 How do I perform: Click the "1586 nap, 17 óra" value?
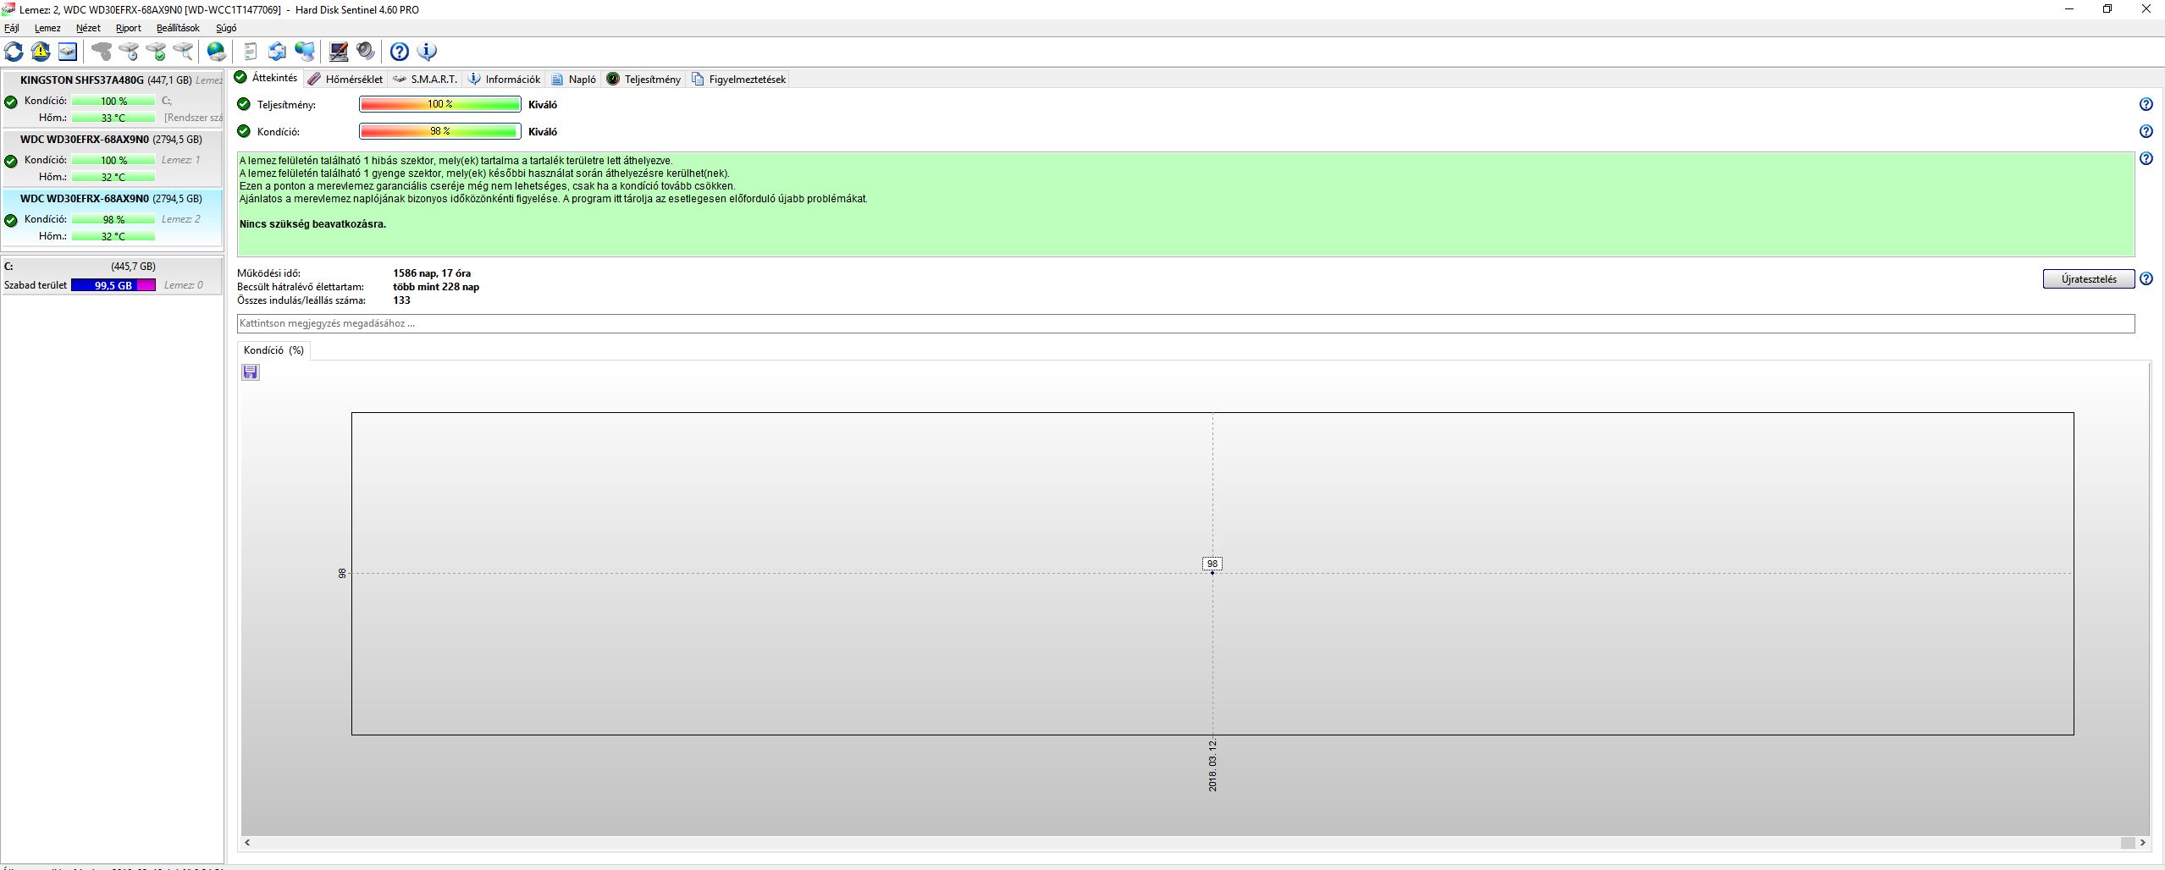point(432,273)
